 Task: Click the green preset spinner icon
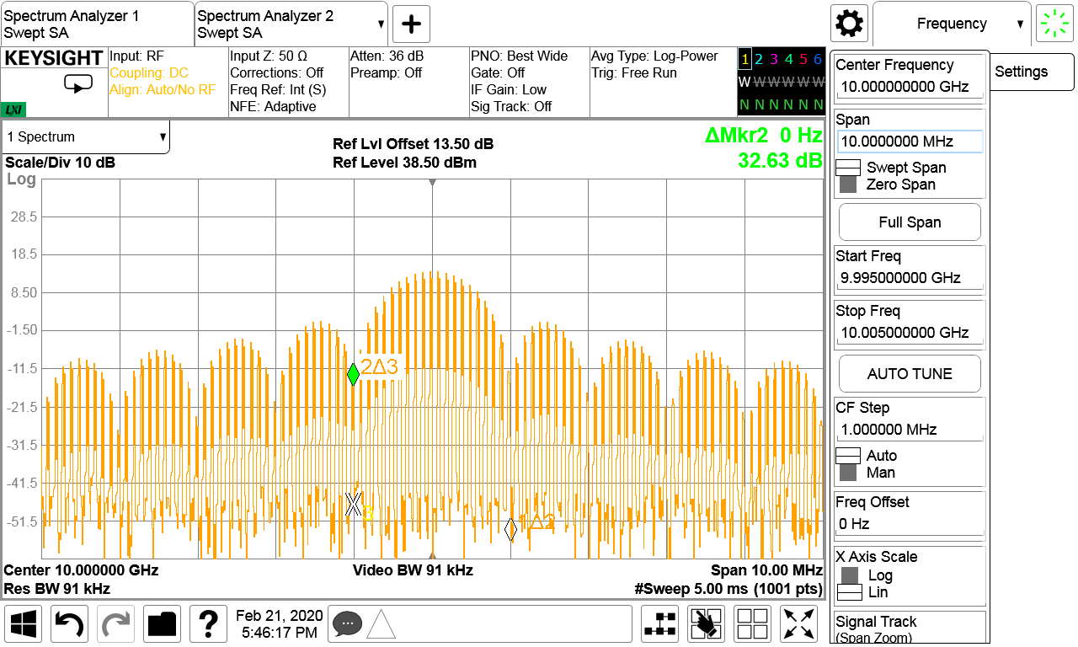click(1053, 24)
